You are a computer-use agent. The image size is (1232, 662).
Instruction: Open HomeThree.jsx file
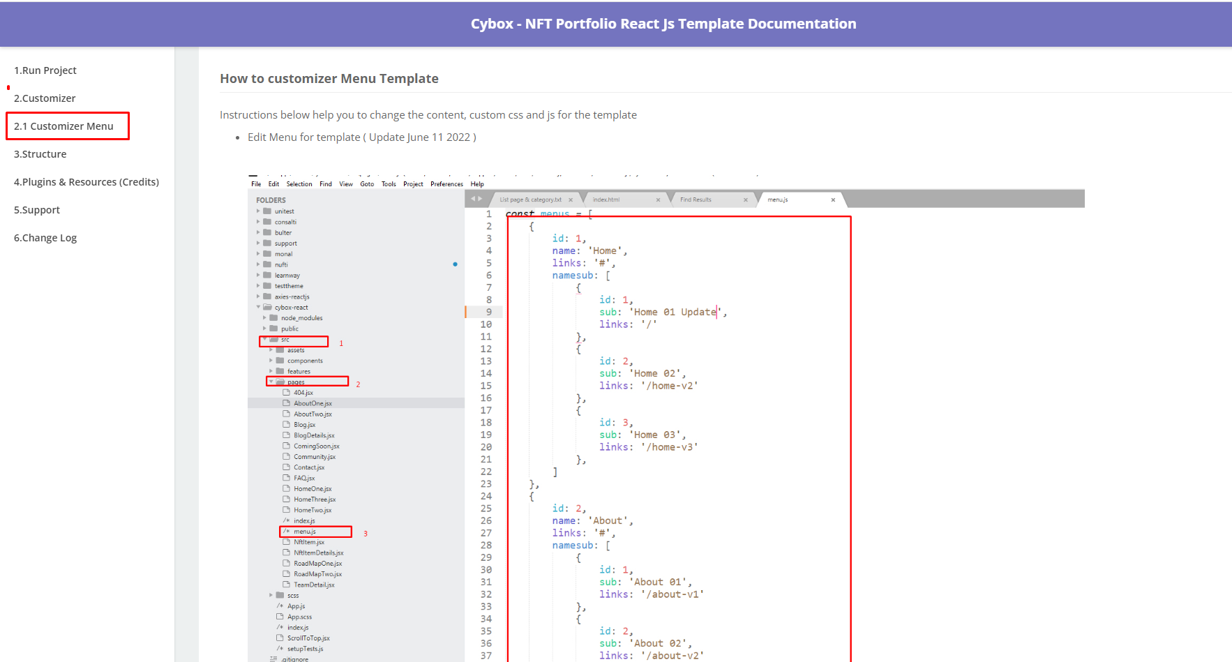click(315, 499)
